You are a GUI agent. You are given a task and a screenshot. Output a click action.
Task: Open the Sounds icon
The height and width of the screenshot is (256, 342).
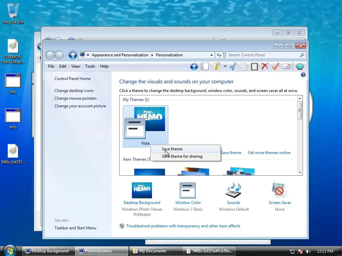click(233, 190)
